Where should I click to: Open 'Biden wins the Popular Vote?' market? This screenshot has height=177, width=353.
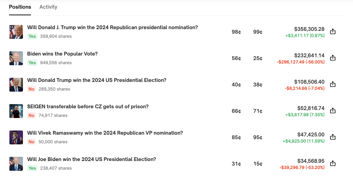pos(62,54)
